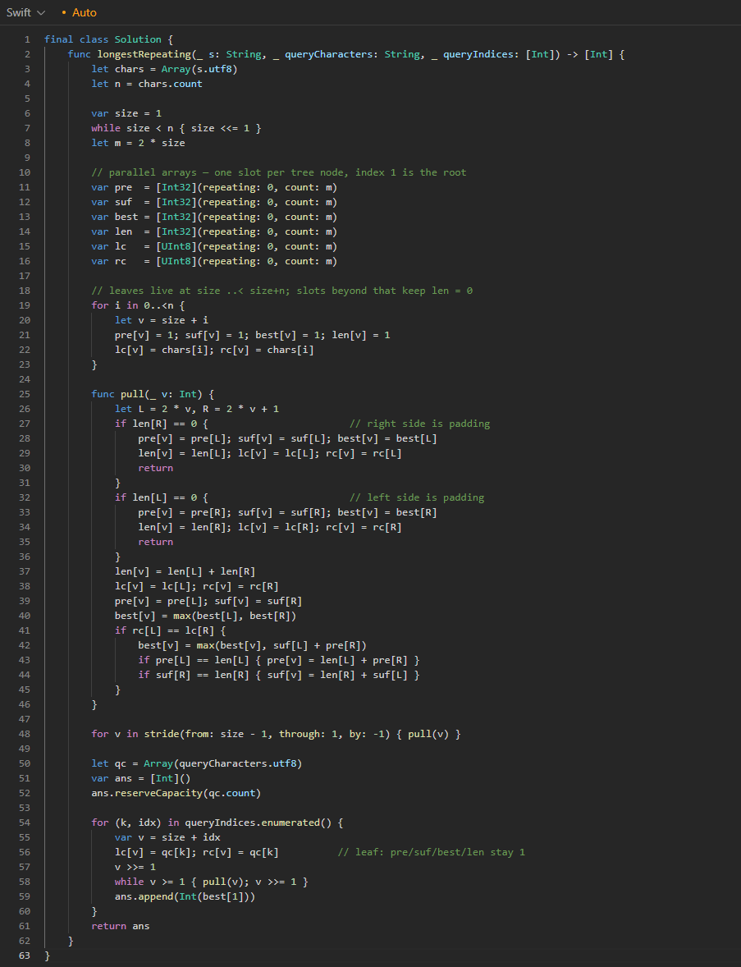
Task: Click 'let n = chars.count' line
Action: (147, 84)
